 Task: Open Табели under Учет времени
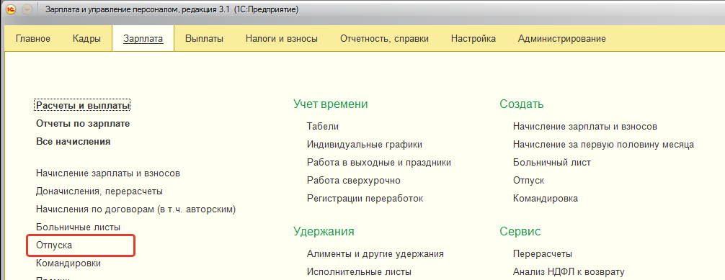pyautogui.click(x=323, y=127)
